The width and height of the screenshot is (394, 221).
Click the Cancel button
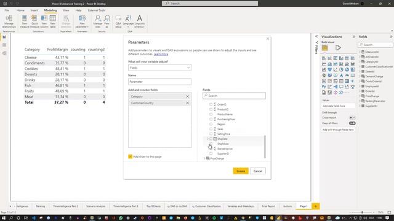[x=258, y=171]
